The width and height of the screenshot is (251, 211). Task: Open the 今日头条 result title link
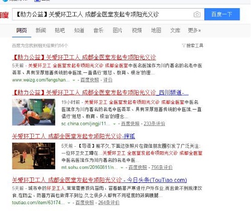tap(99, 180)
